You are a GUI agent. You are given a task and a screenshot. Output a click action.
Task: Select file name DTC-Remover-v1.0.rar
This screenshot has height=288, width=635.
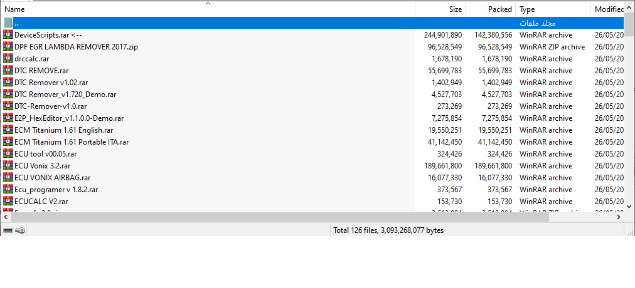(x=50, y=106)
